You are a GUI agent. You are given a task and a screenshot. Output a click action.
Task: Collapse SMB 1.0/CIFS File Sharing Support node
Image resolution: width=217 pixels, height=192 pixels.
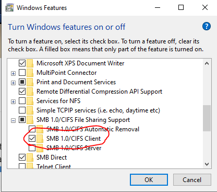[x=13, y=120]
